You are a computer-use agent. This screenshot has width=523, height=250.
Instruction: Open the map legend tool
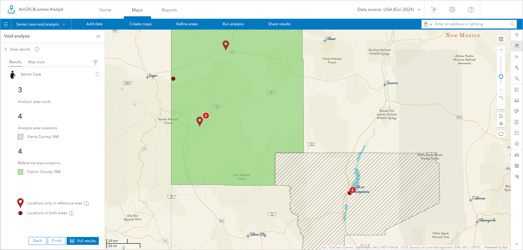(517, 90)
